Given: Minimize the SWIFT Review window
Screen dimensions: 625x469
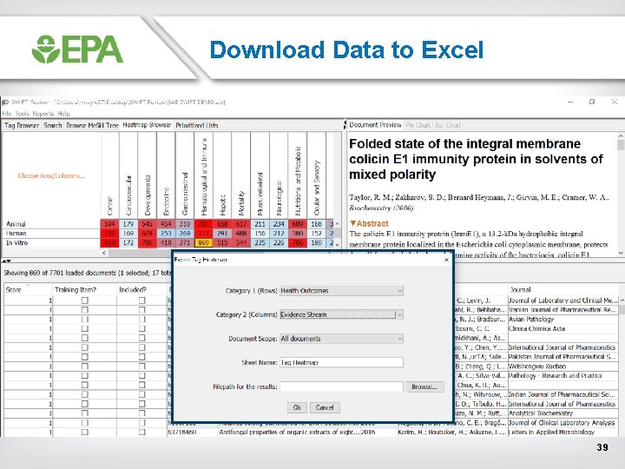Looking at the screenshot, I should (570, 102).
